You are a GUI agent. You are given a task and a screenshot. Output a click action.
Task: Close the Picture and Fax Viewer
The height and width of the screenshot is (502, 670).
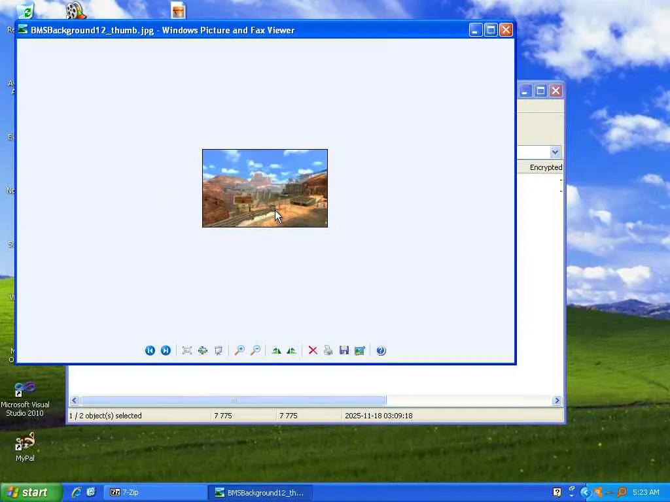[506, 30]
